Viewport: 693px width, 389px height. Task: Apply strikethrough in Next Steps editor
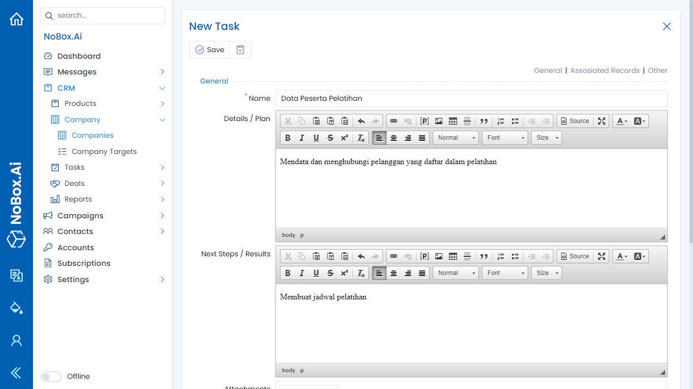(330, 273)
